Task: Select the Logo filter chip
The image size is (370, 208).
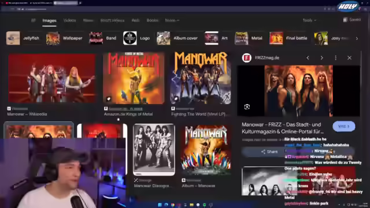Action: 136,38
